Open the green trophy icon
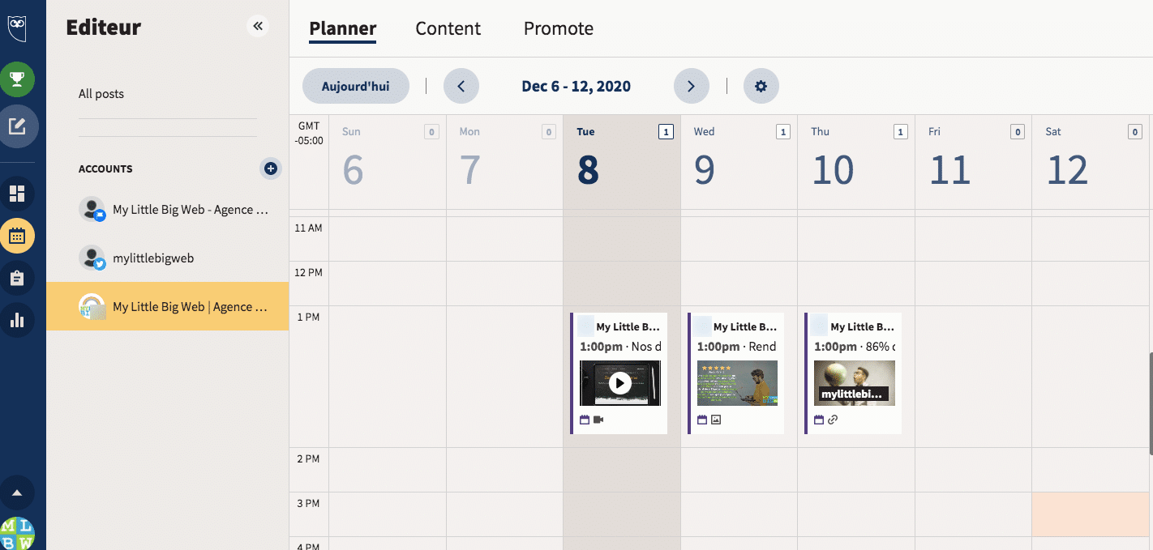 coord(18,79)
